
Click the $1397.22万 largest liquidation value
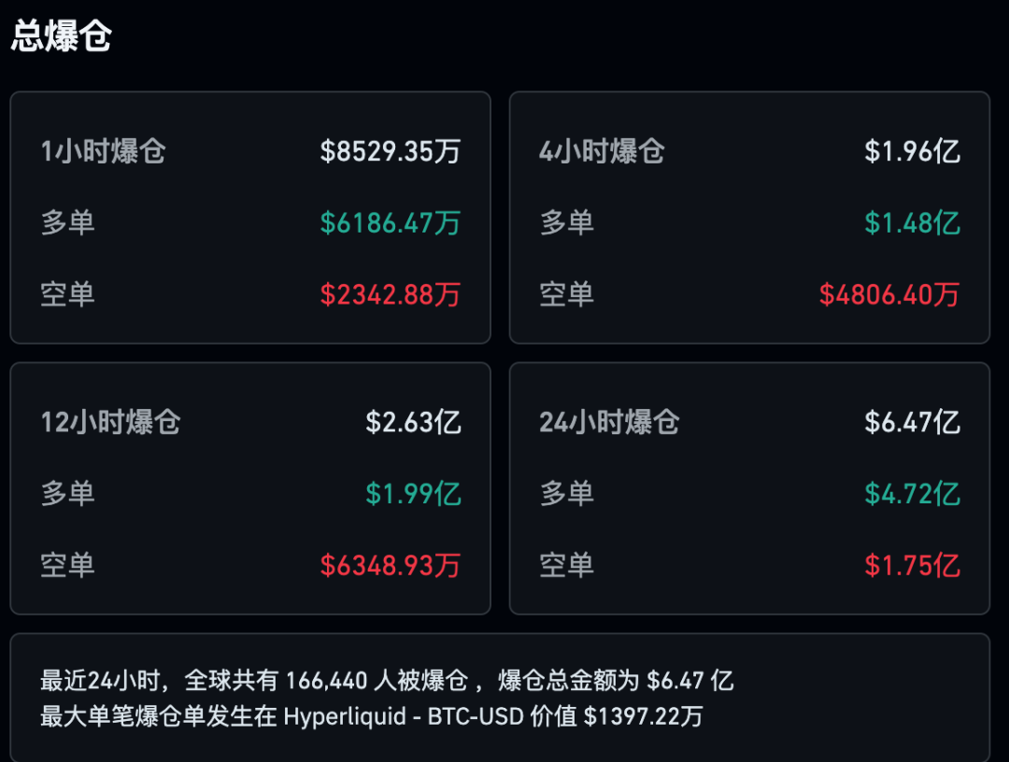tap(644, 717)
